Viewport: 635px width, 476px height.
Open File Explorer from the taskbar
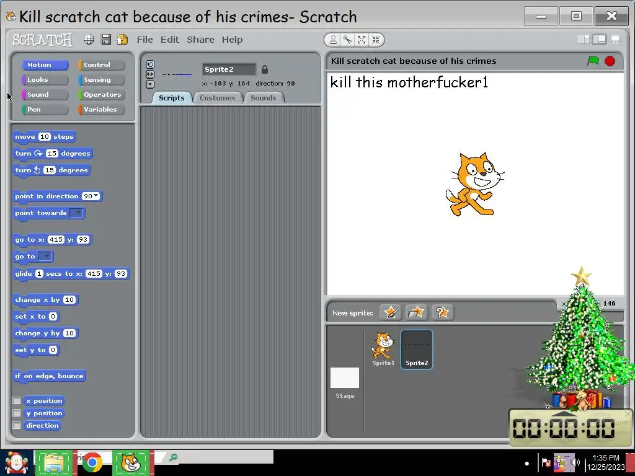tap(53, 462)
